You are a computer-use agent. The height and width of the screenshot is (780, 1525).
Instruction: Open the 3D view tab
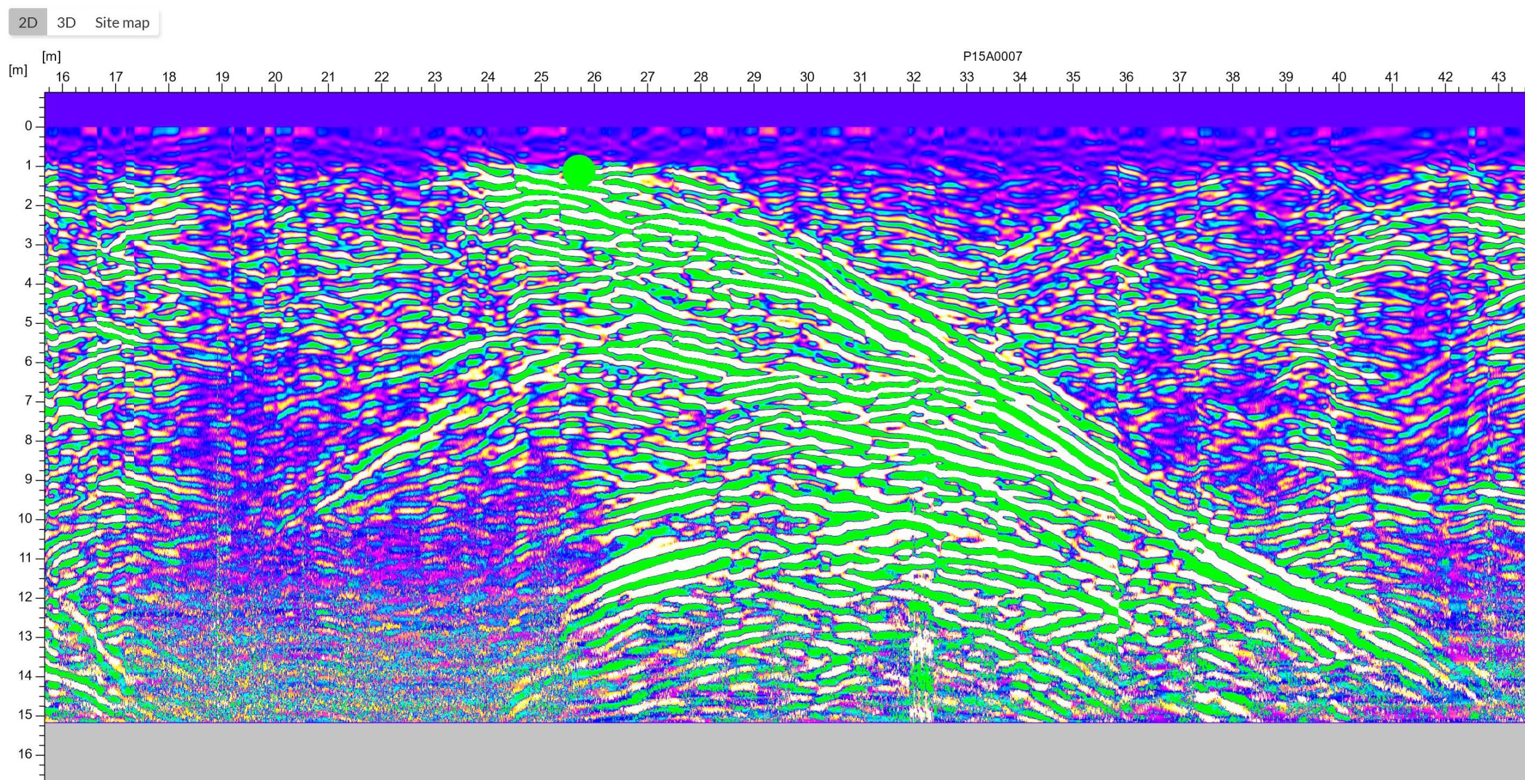pos(66,23)
